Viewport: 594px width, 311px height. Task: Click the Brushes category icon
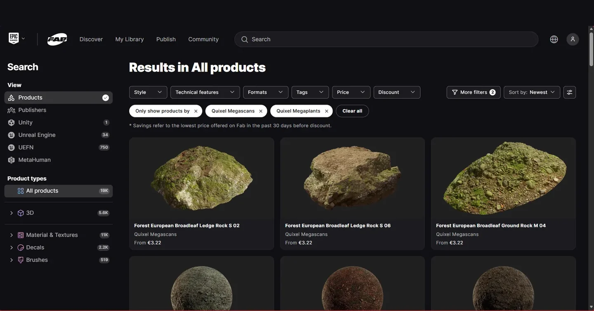pos(21,260)
